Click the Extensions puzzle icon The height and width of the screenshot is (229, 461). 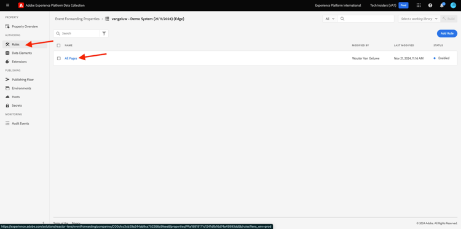tap(7, 61)
